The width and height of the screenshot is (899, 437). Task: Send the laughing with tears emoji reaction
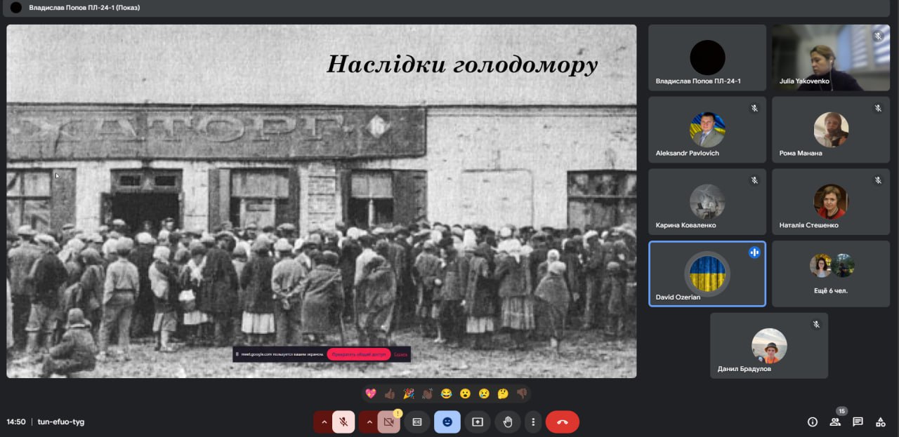click(446, 394)
